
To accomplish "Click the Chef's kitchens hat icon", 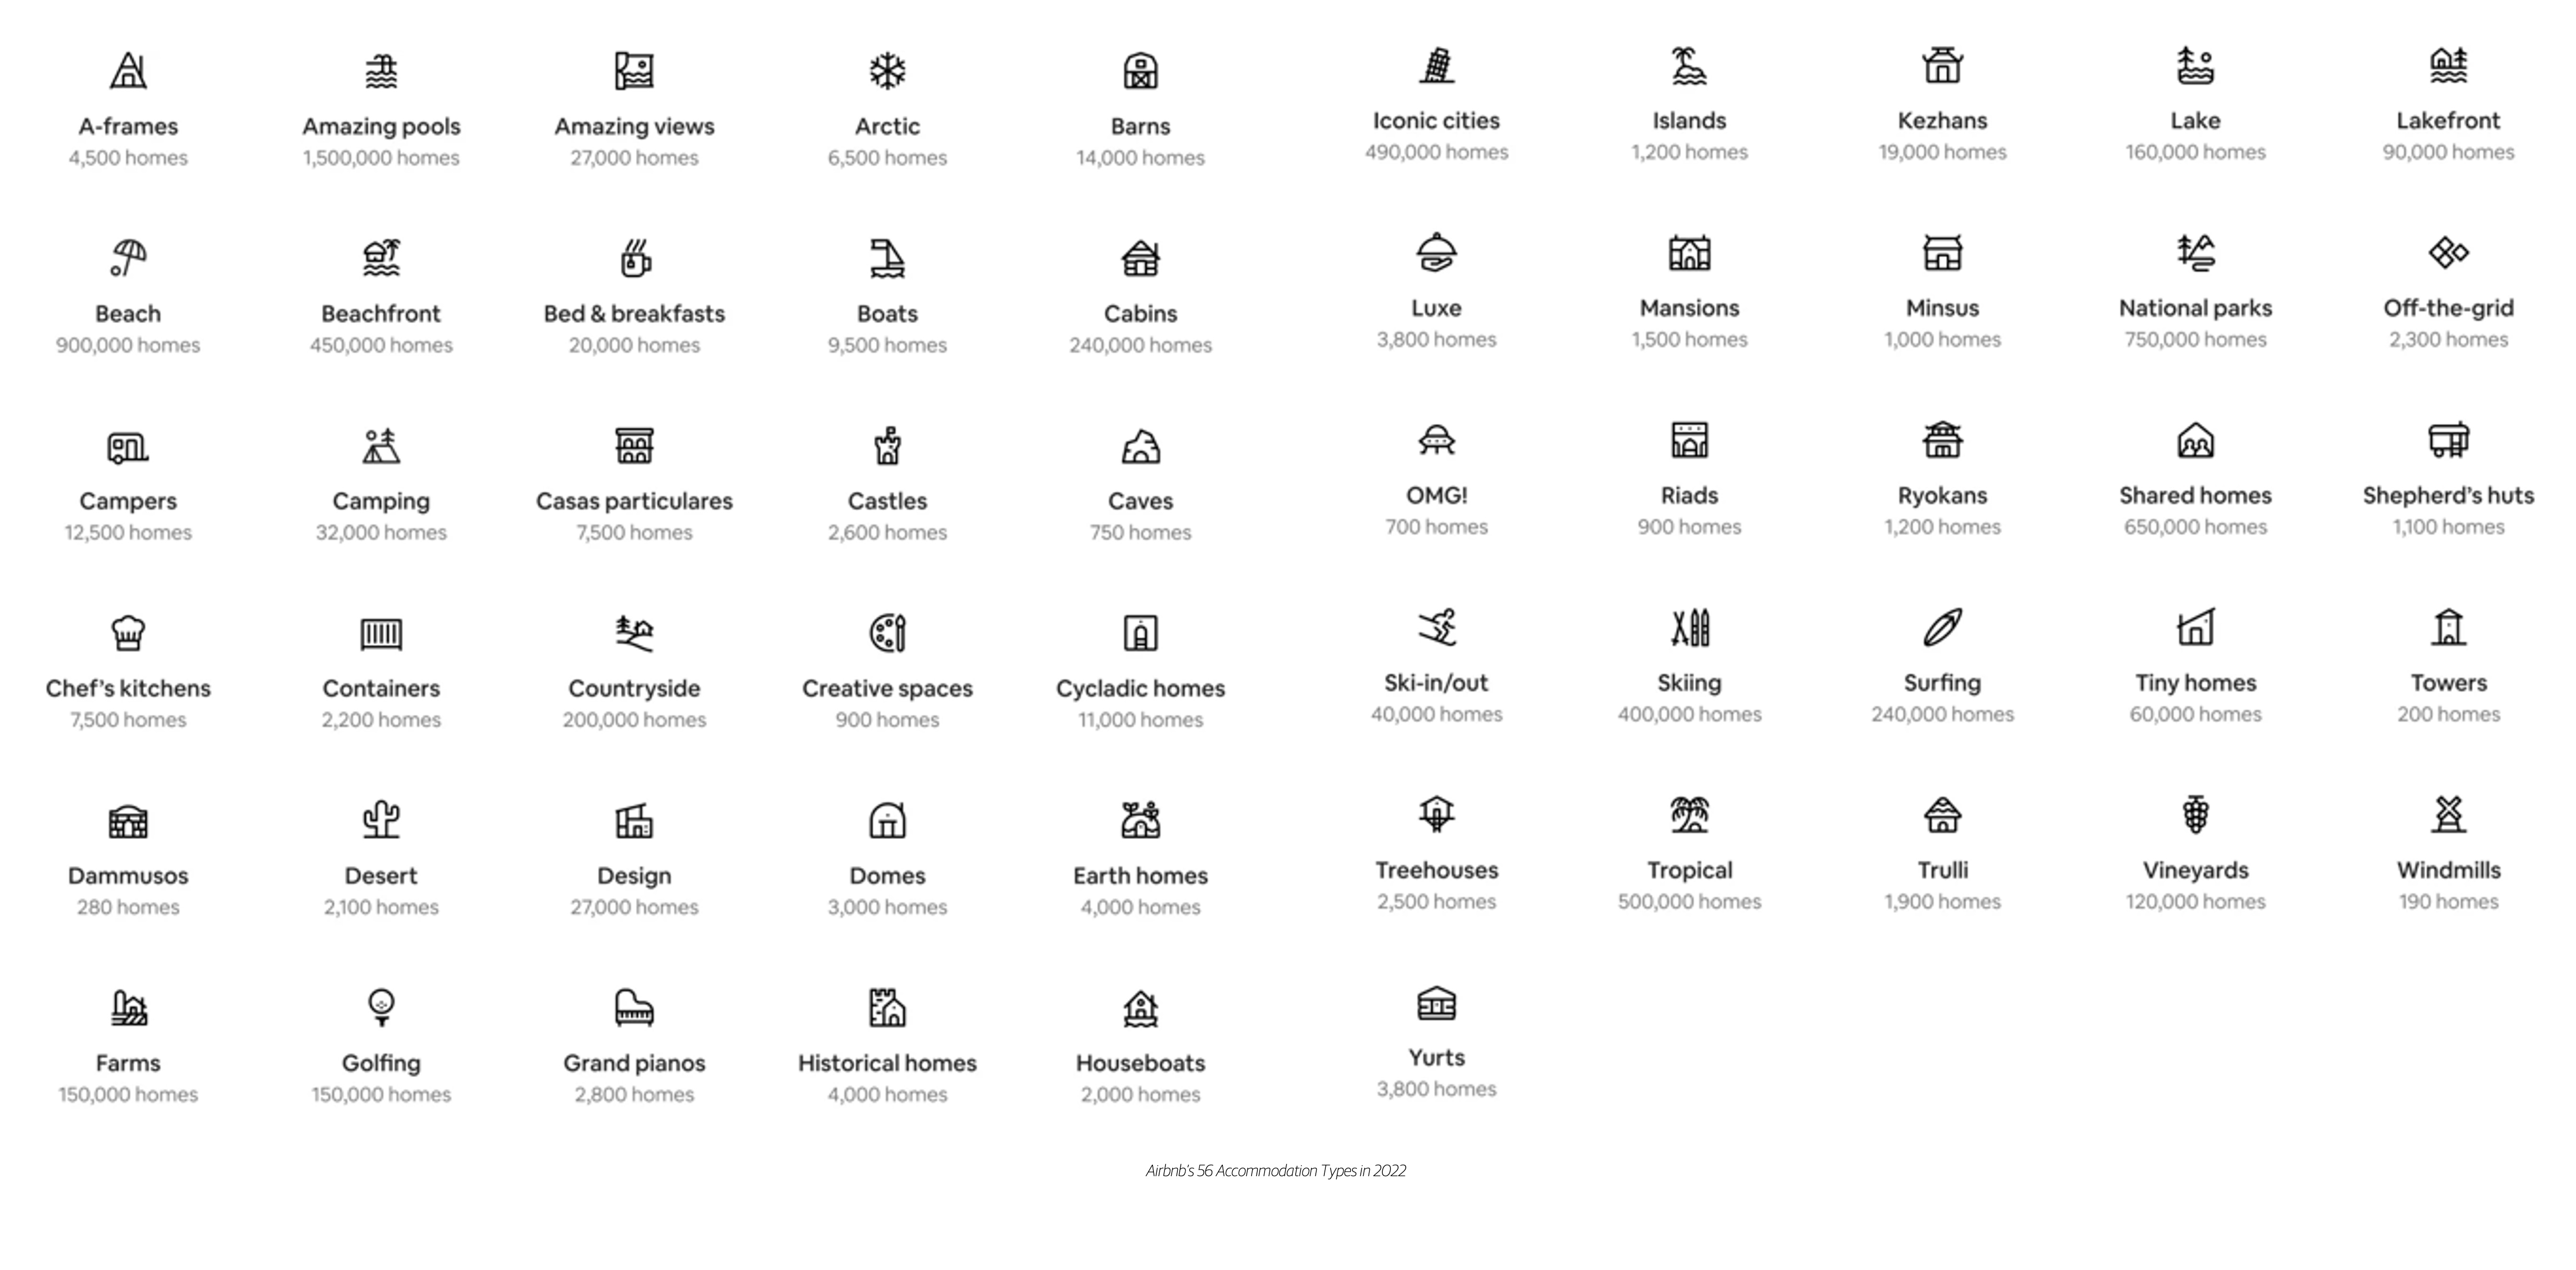I will coord(128,632).
